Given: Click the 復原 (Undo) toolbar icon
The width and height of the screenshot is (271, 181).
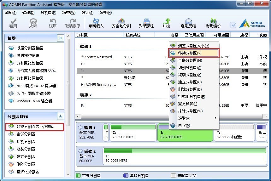Looking at the screenshot, I should tap(53, 23).
